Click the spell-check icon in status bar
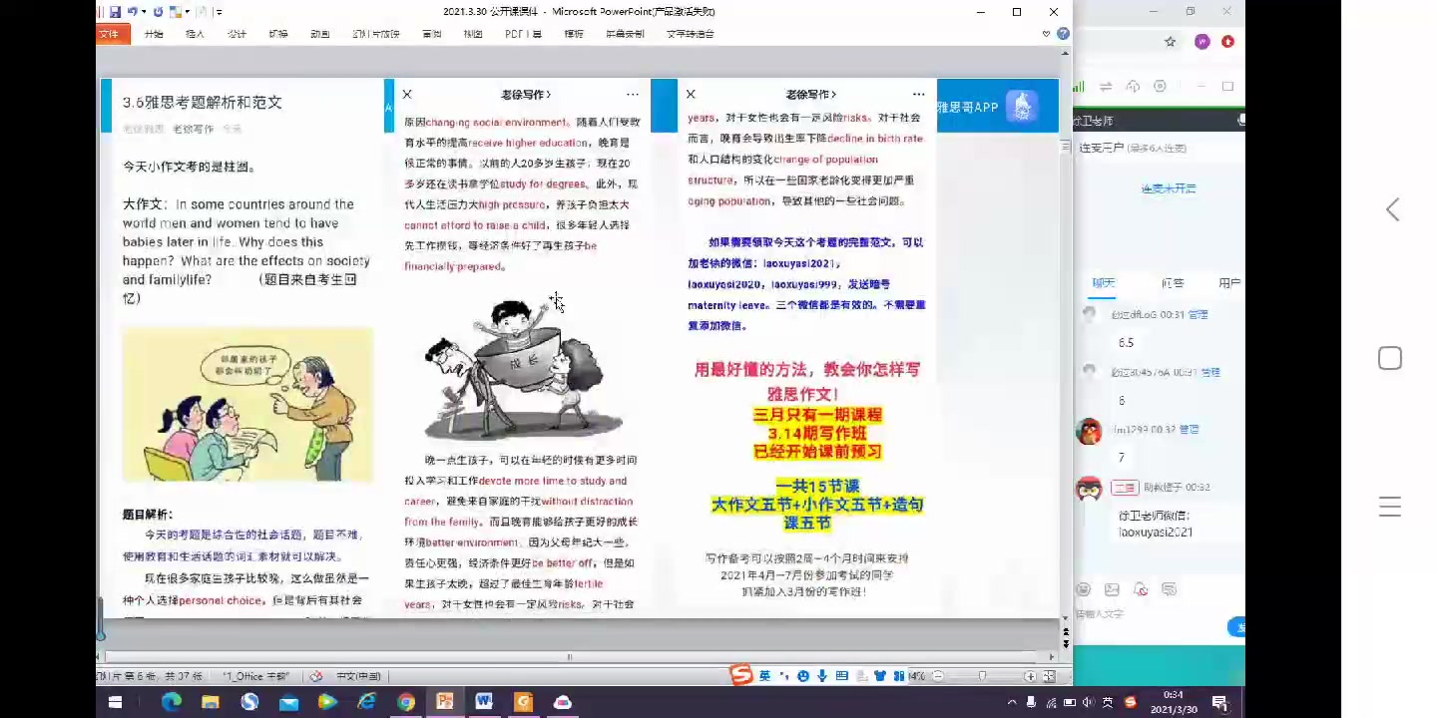The width and height of the screenshot is (1437, 718). coord(315,676)
